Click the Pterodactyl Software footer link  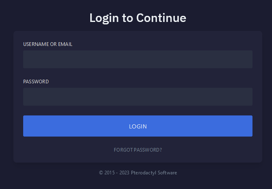(x=157, y=173)
